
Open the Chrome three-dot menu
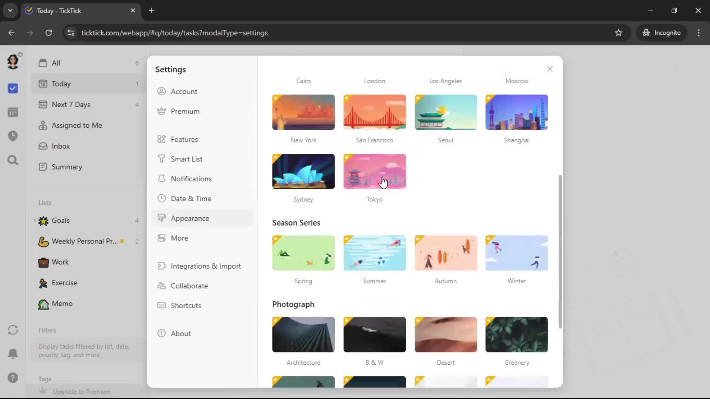point(699,33)
